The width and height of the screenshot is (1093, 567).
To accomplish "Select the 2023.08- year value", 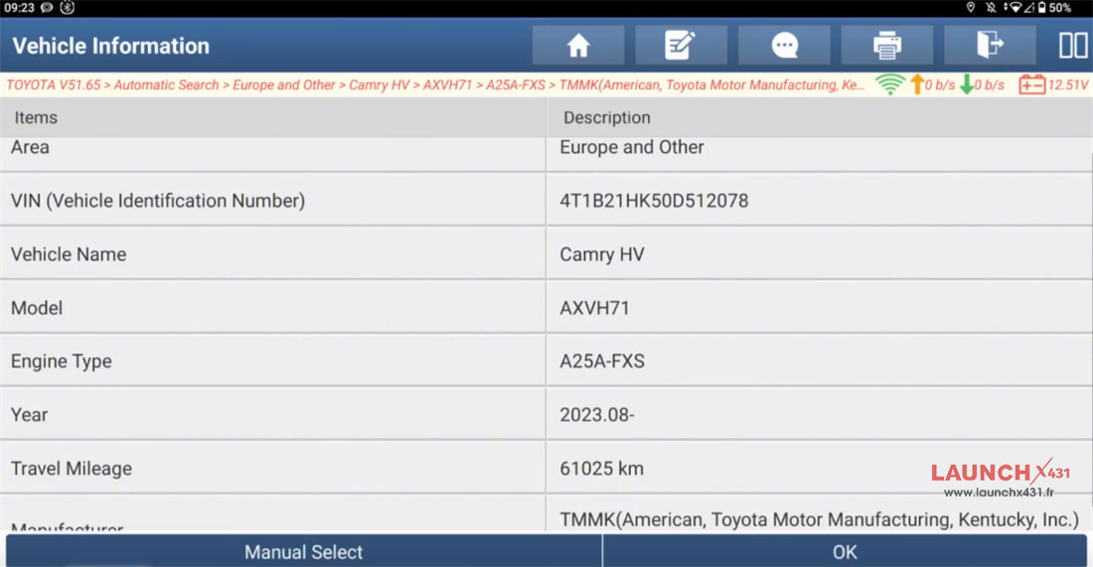I will 597,414.
